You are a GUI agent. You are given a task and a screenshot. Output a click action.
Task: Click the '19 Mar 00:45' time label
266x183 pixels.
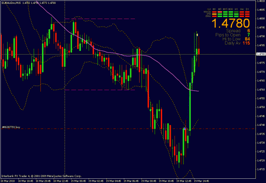click(x=78, y=181)
